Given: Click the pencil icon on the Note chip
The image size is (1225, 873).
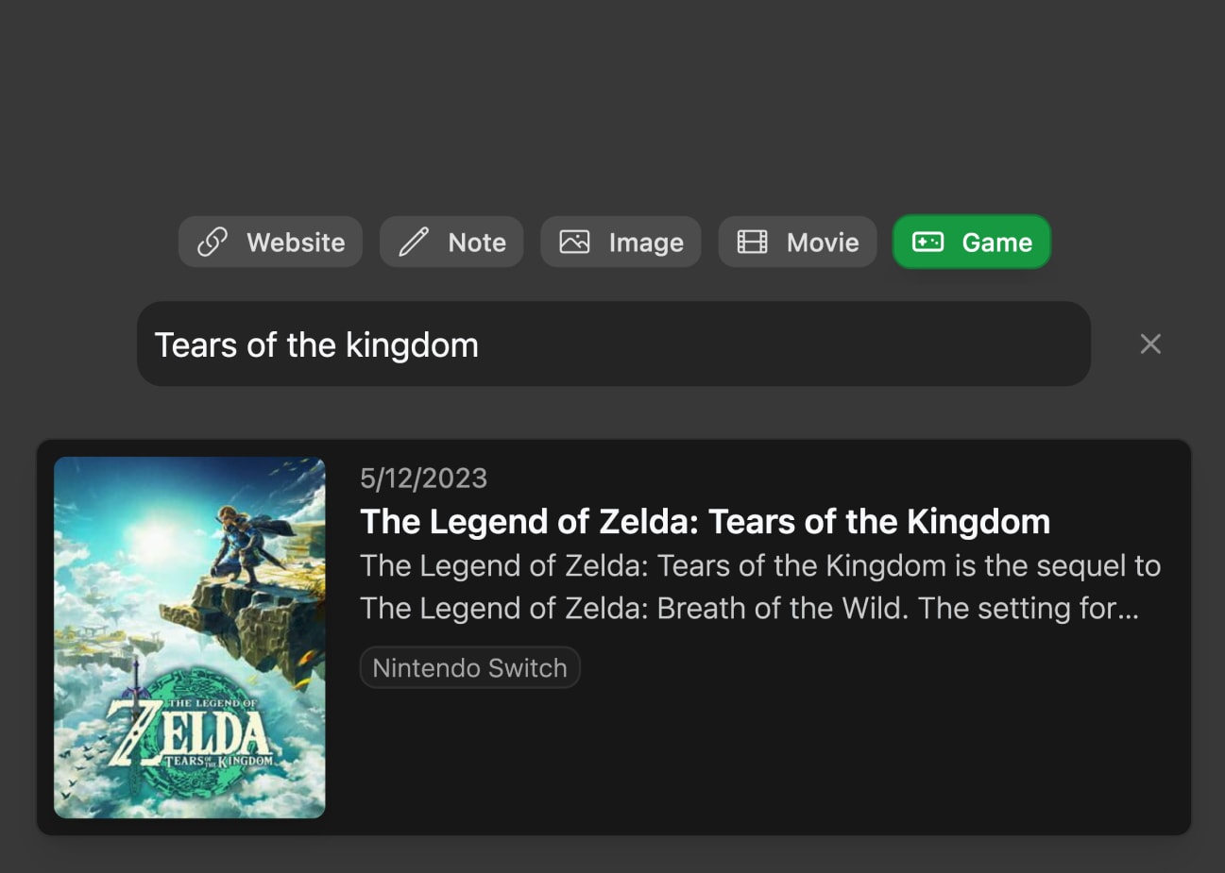Looking at the screenshot, I should (414, 243).
